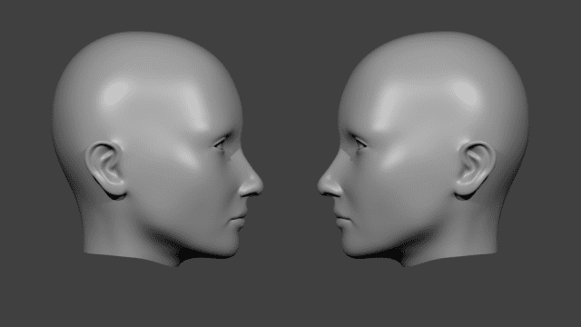
Task: Click the right head's ear
Action: [476, 170]
